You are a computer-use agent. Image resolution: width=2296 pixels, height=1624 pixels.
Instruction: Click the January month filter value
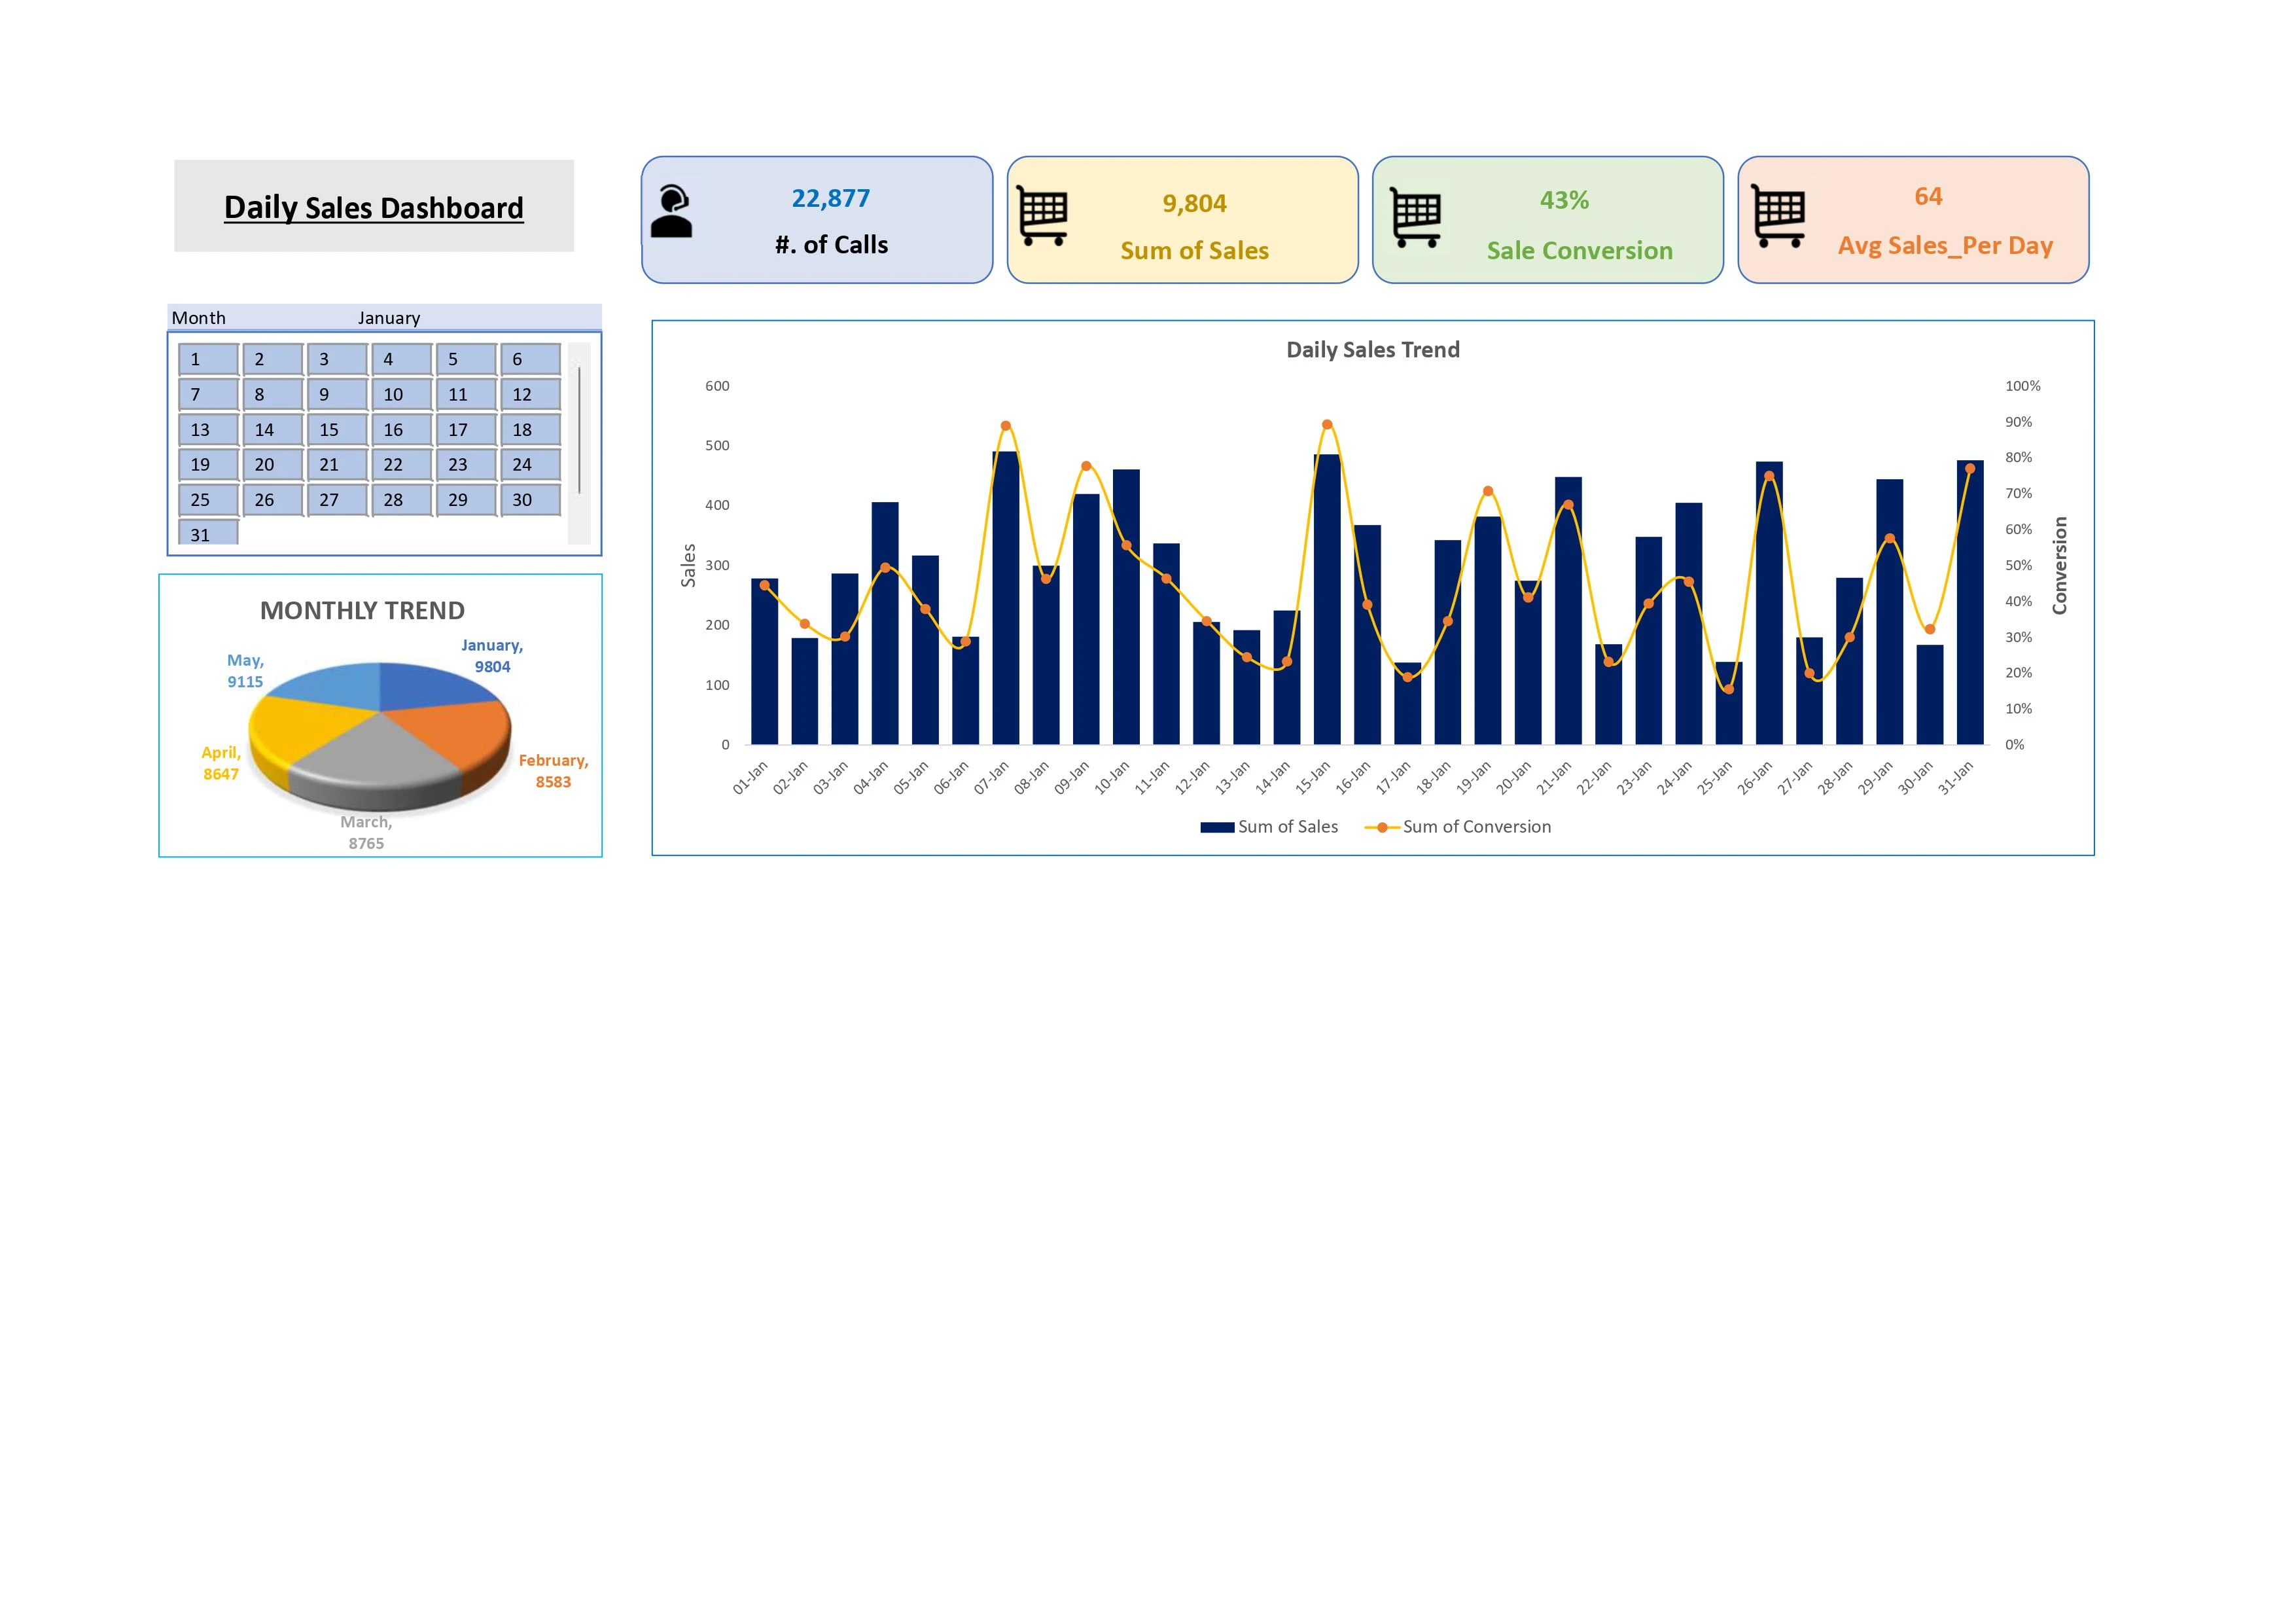[389, 318]
